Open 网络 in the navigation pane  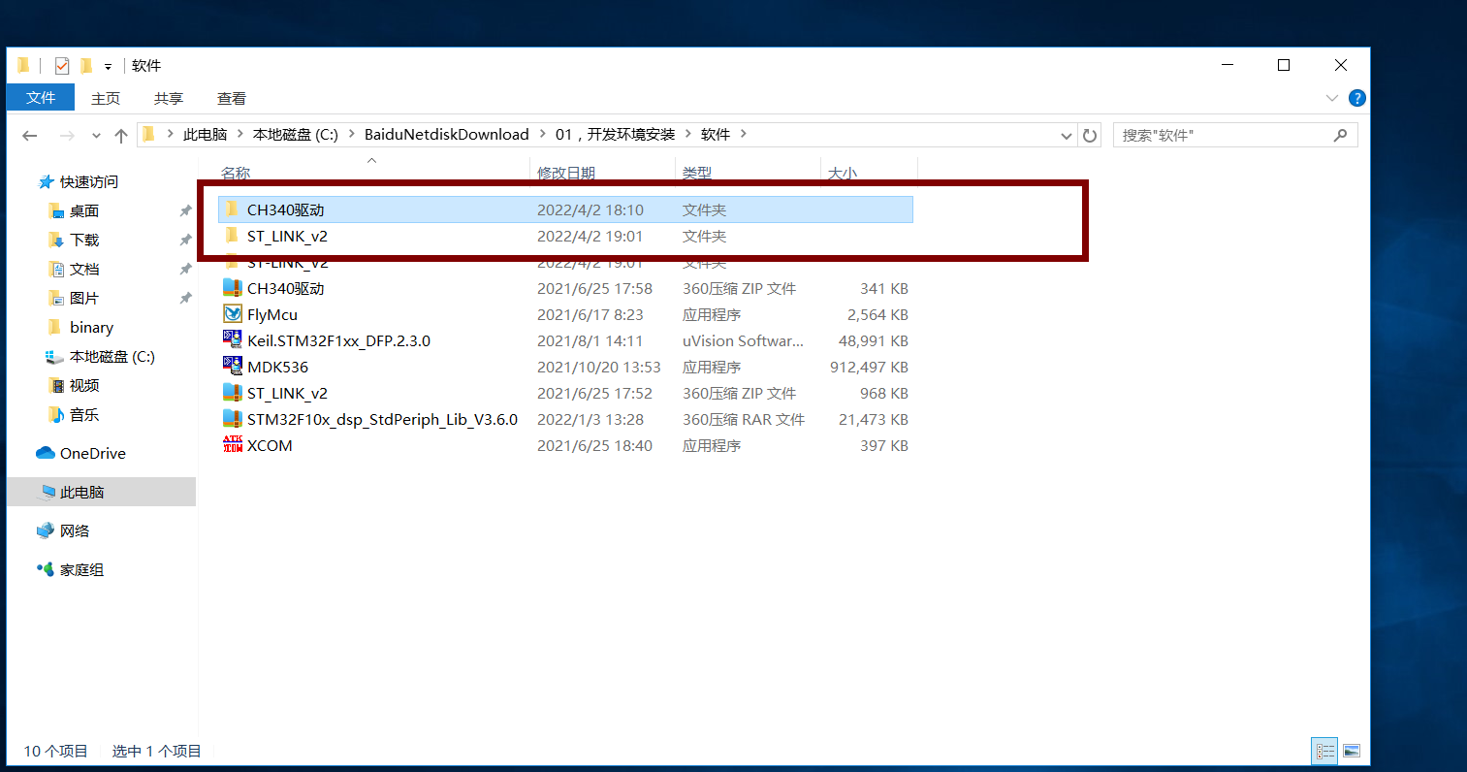click(75, 531)
